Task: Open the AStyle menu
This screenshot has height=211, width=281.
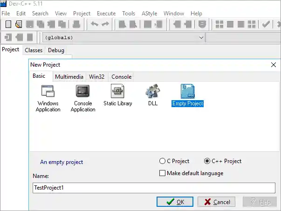Action: [149, 14]
